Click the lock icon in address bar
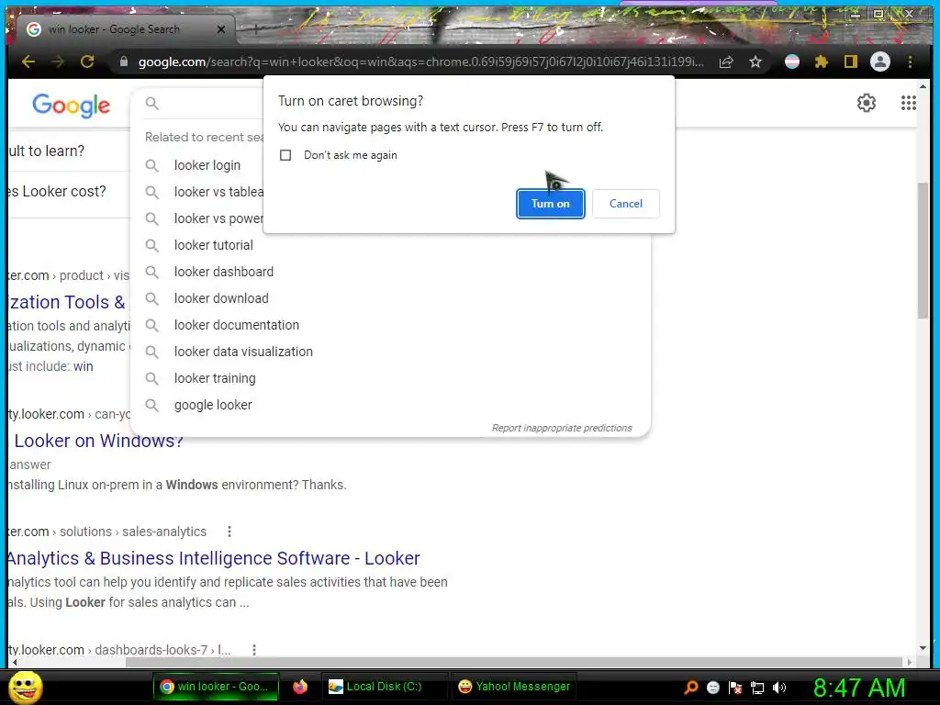The image size is (940, 705). pos(124,62)
